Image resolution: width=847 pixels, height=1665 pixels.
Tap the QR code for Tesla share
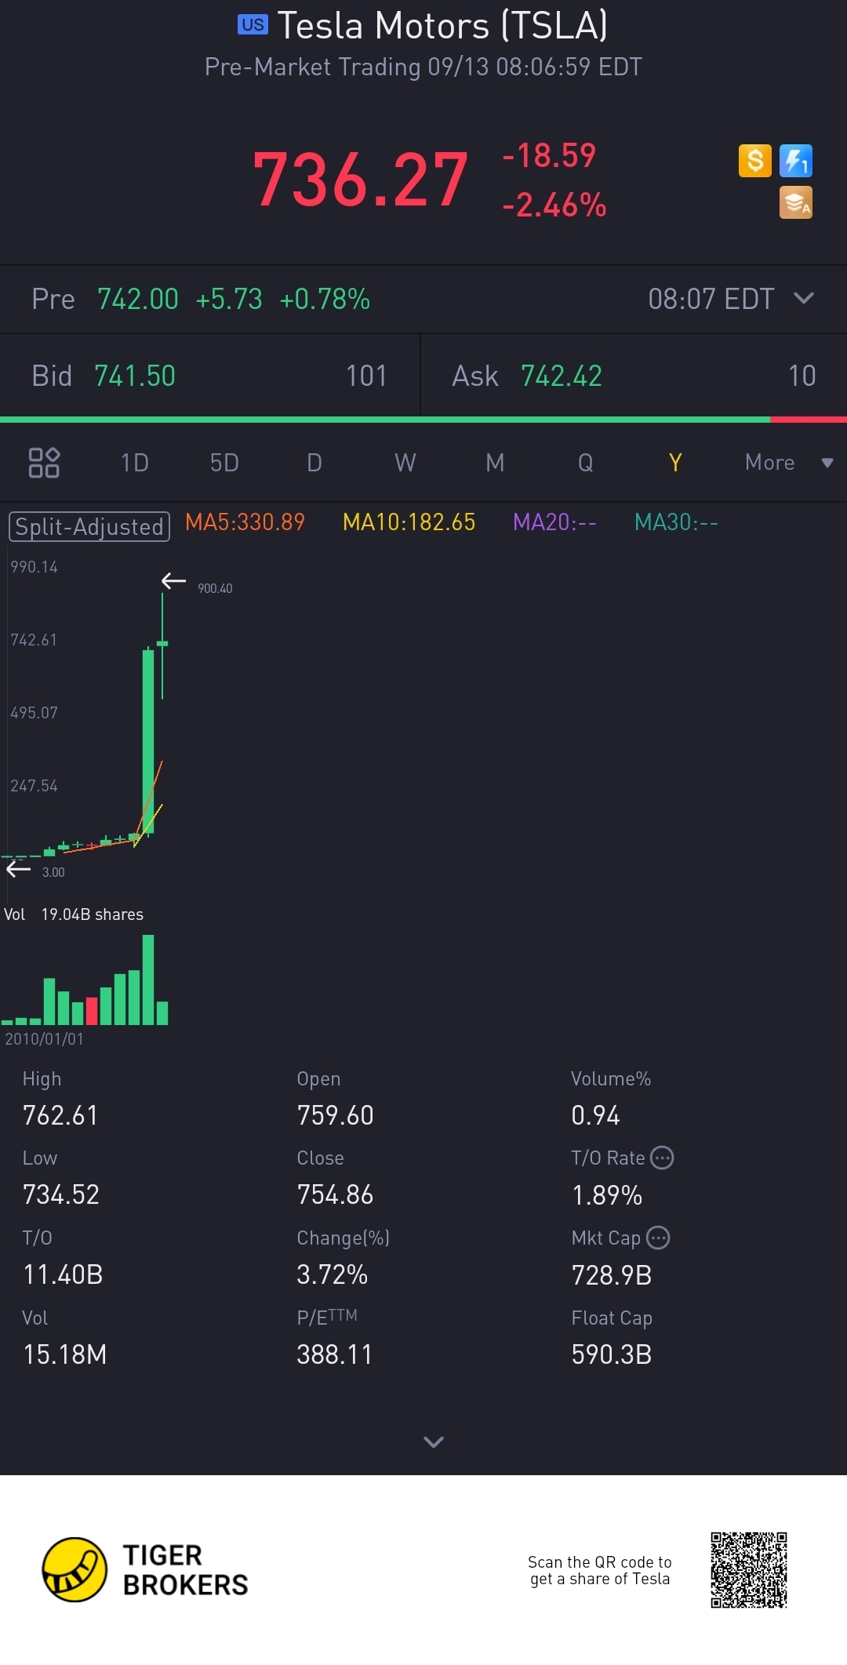[x=749, y=1569]
